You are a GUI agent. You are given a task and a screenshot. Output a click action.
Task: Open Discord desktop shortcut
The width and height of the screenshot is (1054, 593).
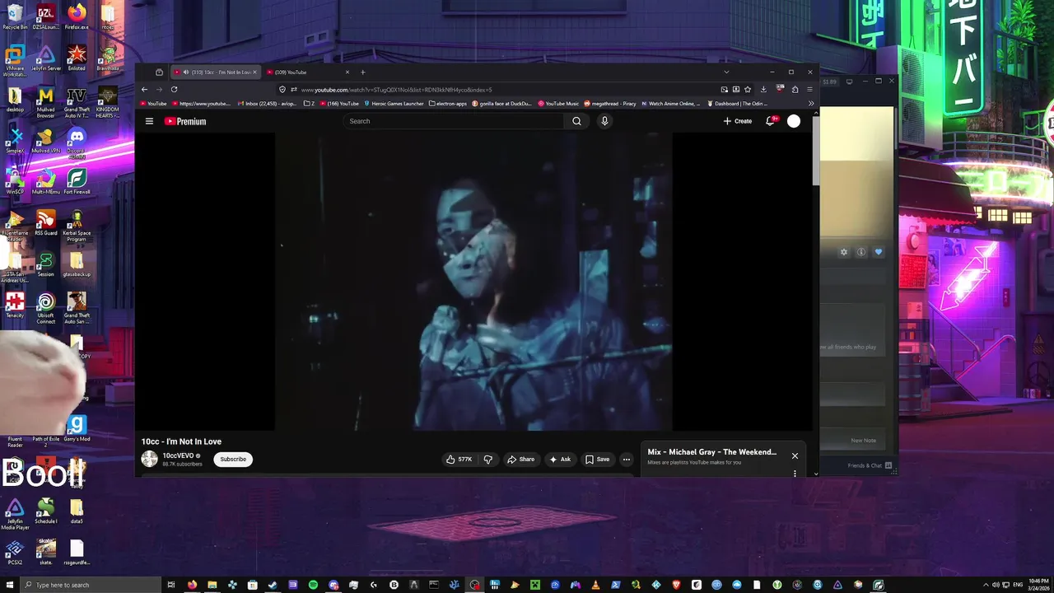coord(77,142)
